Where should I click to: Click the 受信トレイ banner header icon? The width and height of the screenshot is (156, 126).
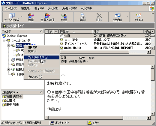click(x=4, y=26)
